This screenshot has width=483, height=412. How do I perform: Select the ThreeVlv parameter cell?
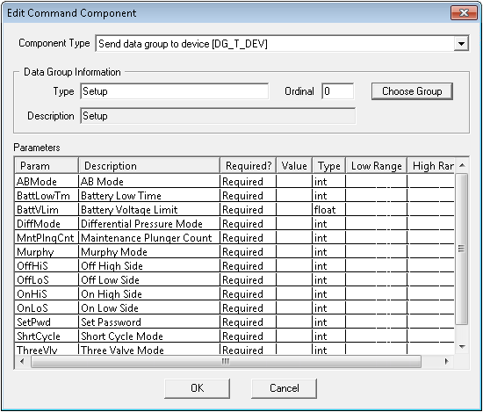coord(47,349)
